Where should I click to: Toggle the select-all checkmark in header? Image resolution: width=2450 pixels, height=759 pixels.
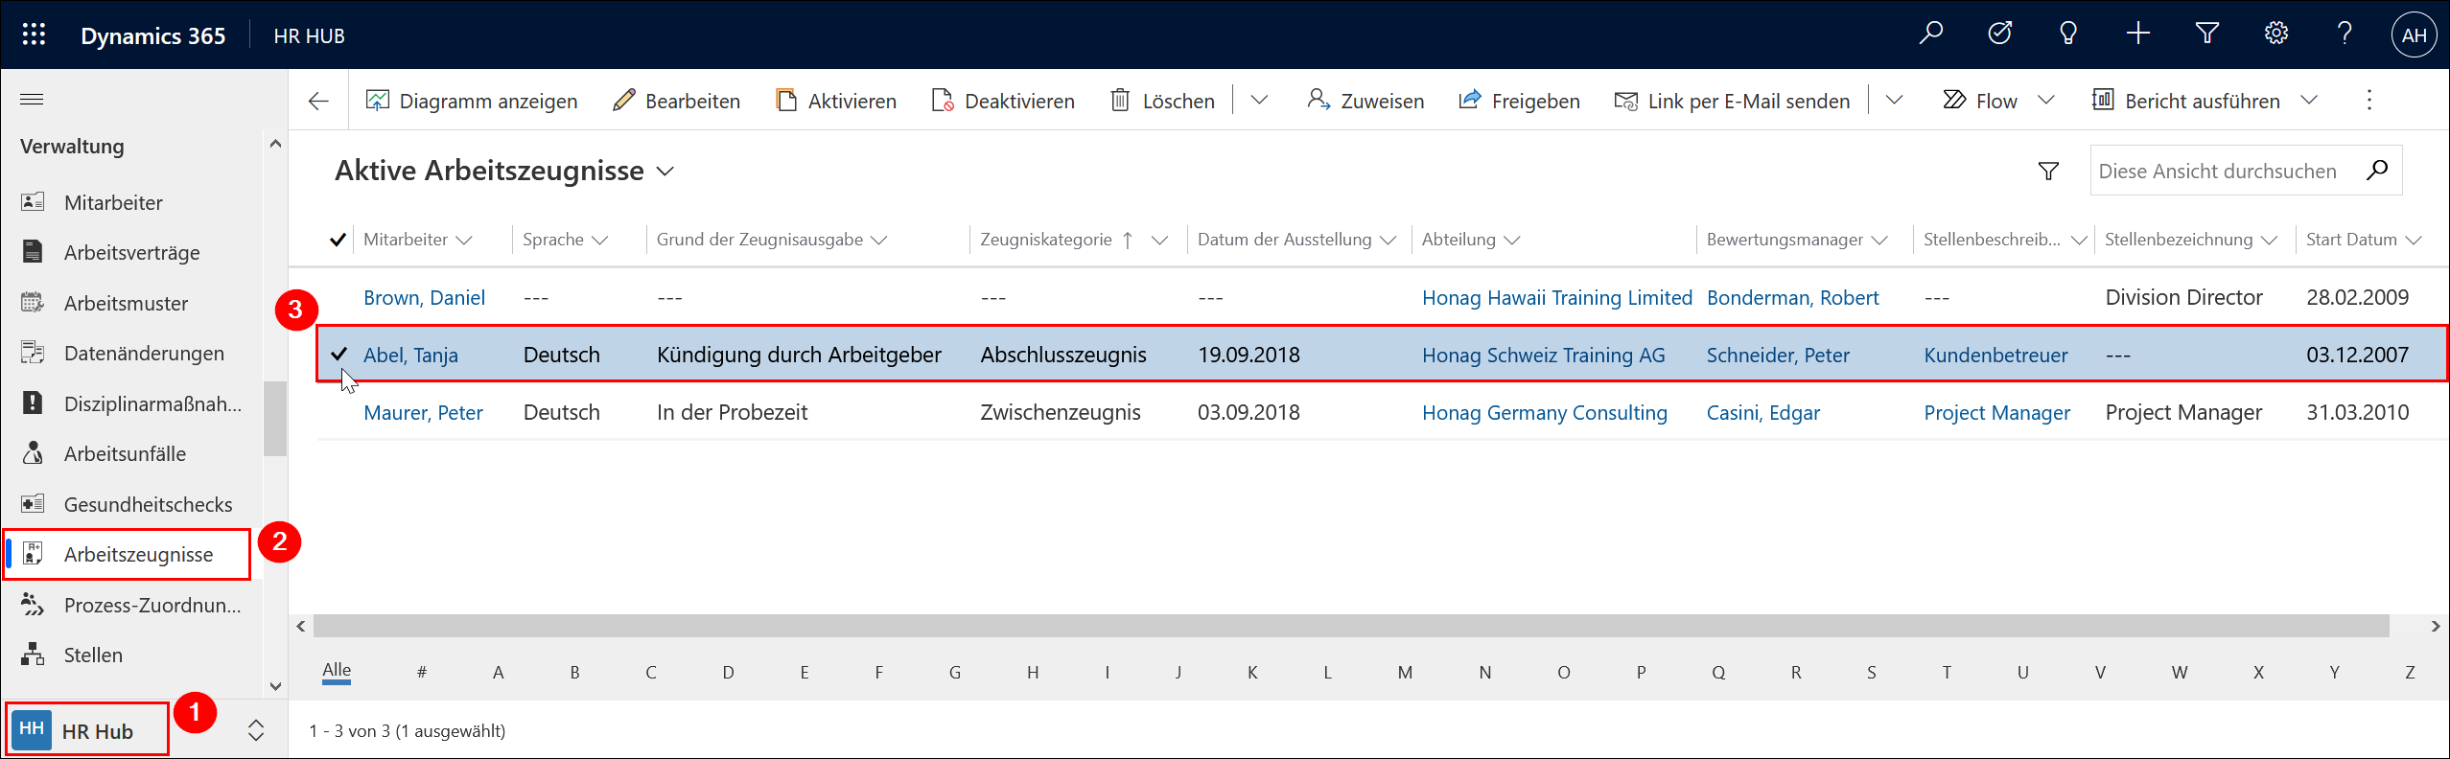point(338,240)
